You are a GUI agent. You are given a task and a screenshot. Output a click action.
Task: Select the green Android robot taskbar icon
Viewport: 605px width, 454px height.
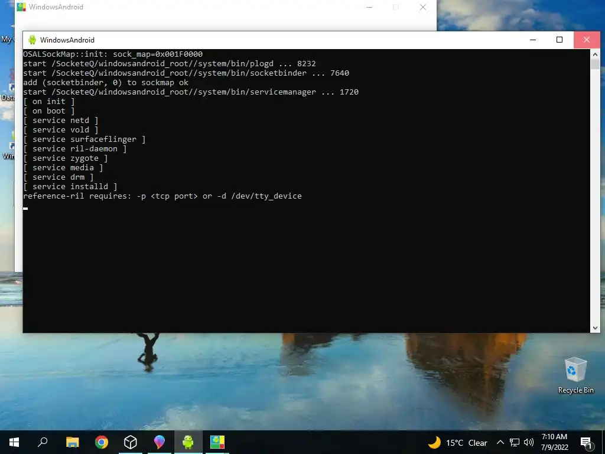188,442
